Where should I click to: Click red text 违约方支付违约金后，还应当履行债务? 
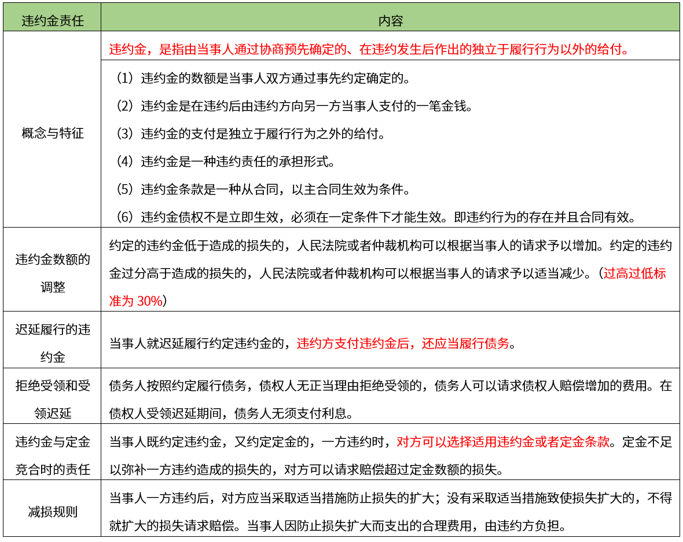(403, 343)
